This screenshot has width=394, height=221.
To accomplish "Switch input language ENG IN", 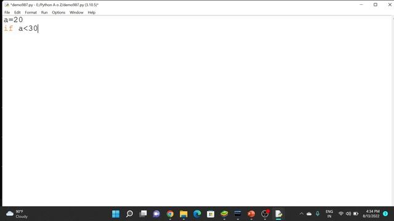I will point(329,214).
